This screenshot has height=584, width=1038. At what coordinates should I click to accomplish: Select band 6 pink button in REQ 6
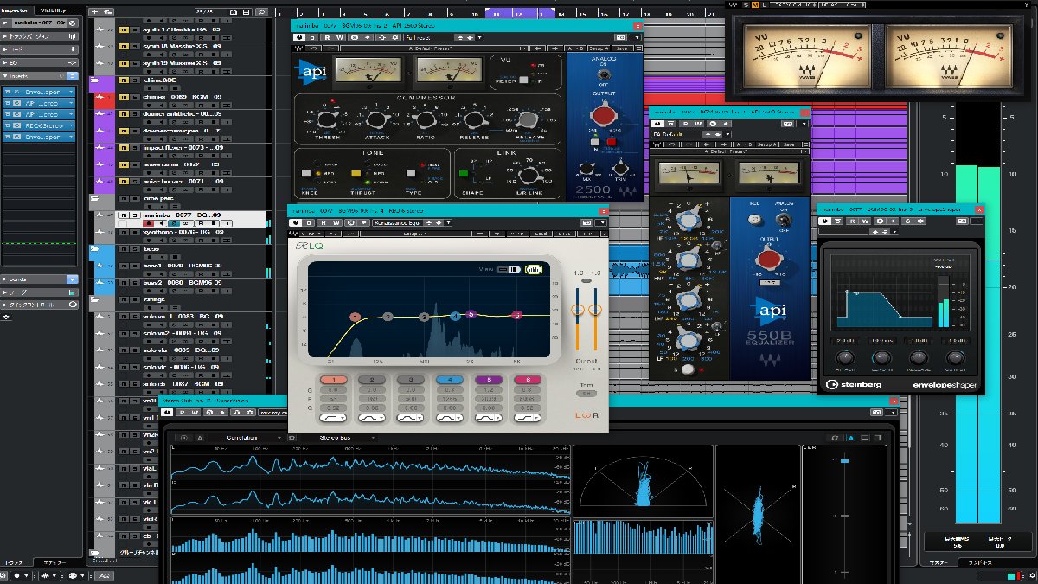527,379
